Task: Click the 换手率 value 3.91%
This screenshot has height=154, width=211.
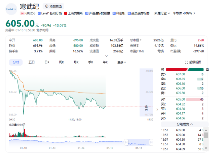Action: pos(38,51)
